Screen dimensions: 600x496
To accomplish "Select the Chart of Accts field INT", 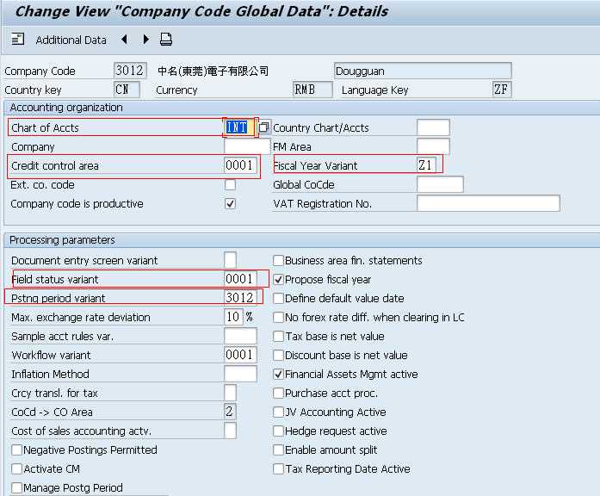I will coord(239,127).
